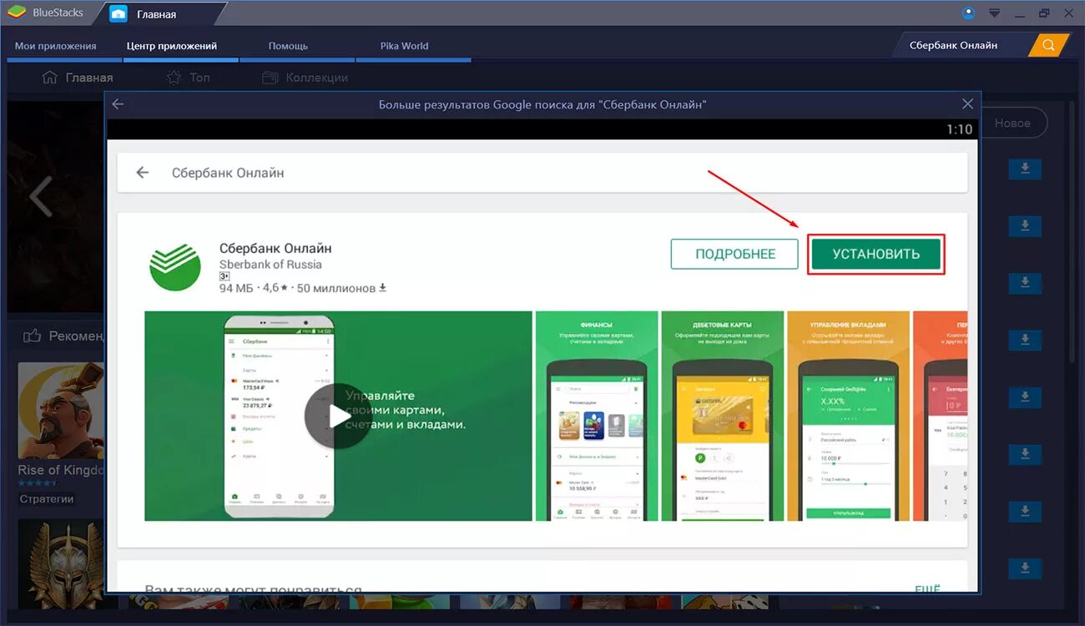Click the ЕЩЁ link
The width and height of the screenshot is (1085, 626).
click(x=927, y=588)
